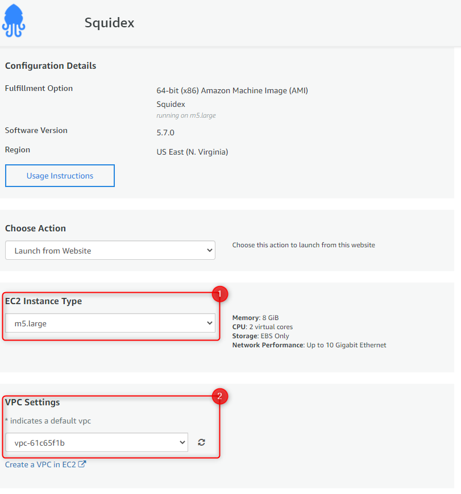Click the chevron arrow on the m5.large selector
This screenshot has height=494, width=461.
coord(210,323)
